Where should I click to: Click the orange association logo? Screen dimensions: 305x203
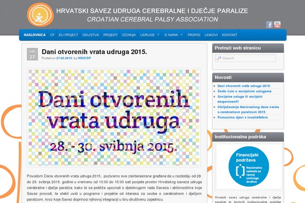40,15
